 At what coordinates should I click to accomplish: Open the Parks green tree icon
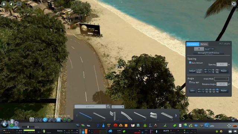[x=145, y=125]
